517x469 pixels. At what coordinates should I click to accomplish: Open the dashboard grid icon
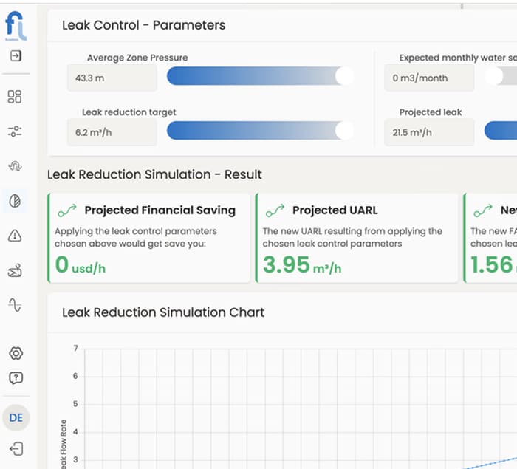[x=15, y=97]
